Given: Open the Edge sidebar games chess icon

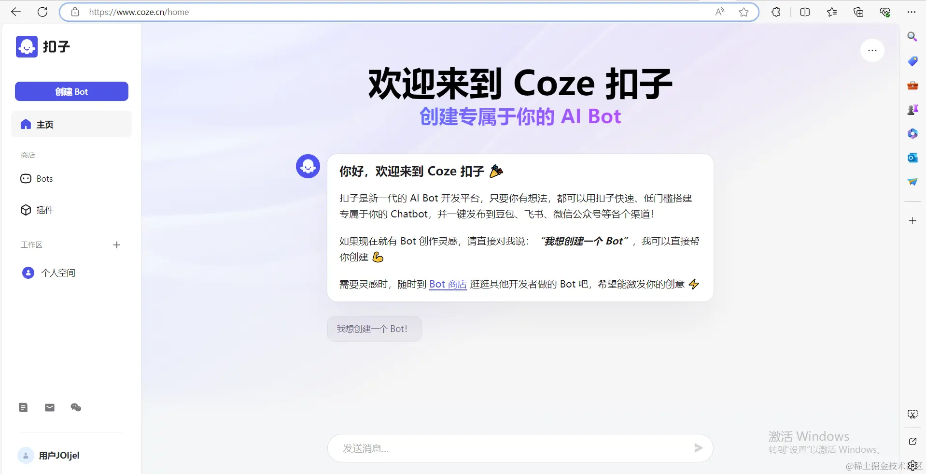Looking at the screenshot, I should (x=912, y=110).
